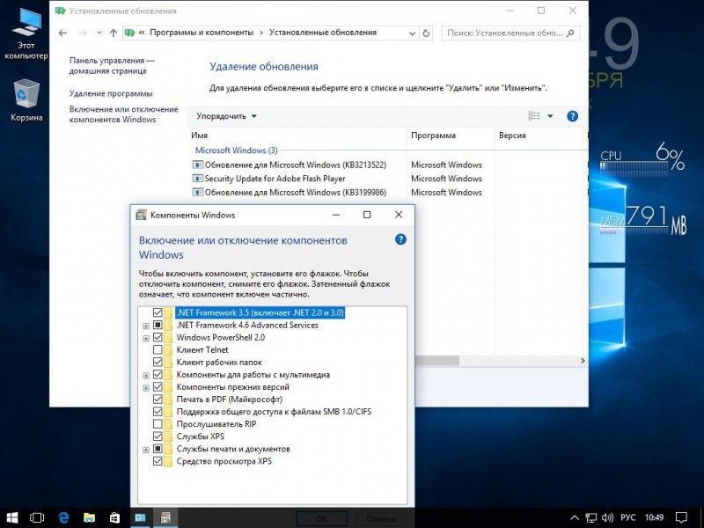This screenshot has height=528, width=704.
Task: Uncheck Печать в PDF (Майкрософт)
Action: coord(158,399)
